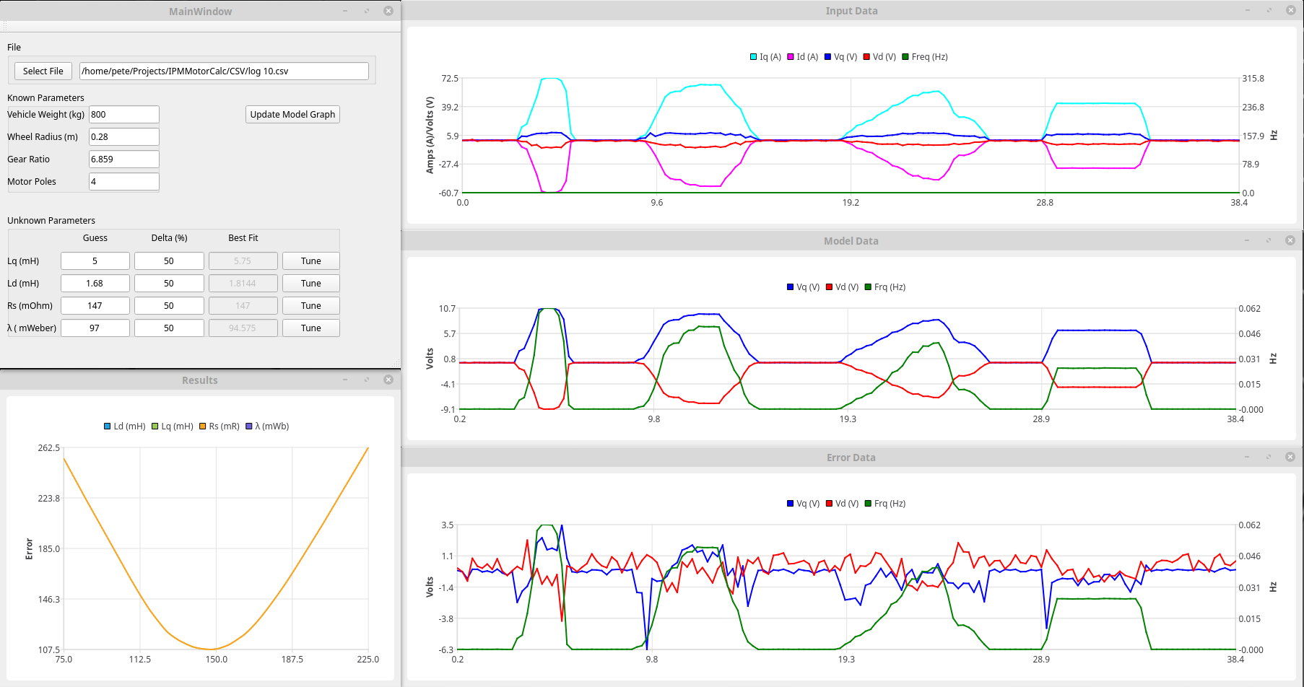Close the Error Data panel

tap(1290, 457)
